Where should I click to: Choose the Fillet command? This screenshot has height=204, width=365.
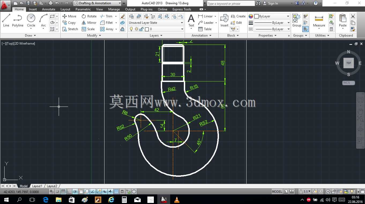pos(107,23)
